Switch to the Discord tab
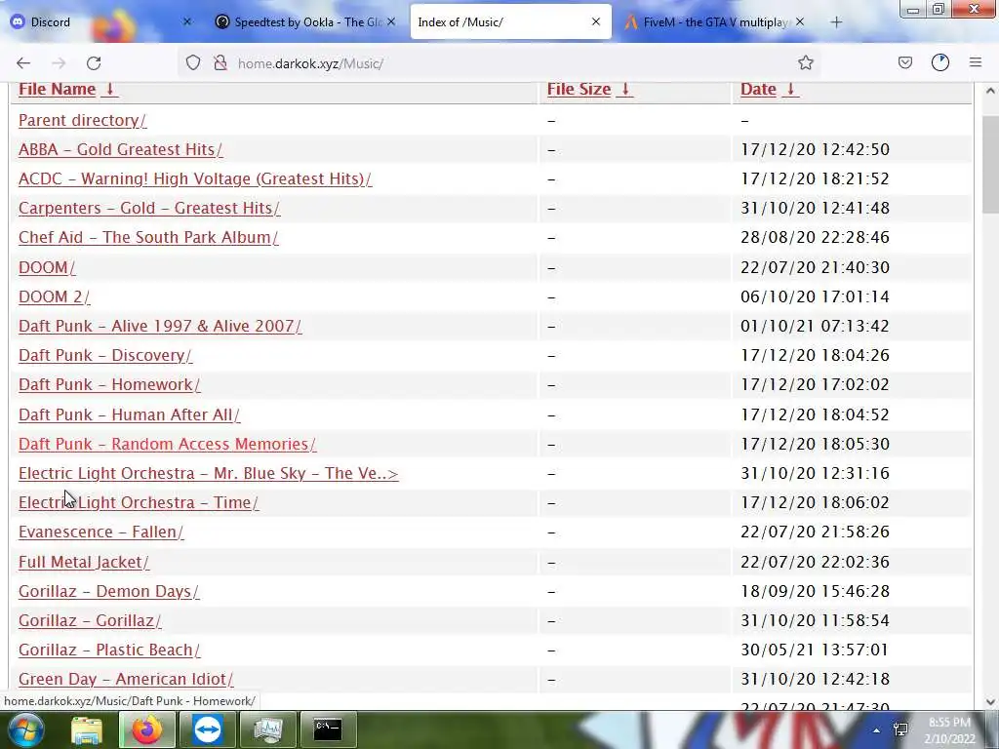Image resolution: width=999 pixels, height=749 pixels. click(102, 22)
